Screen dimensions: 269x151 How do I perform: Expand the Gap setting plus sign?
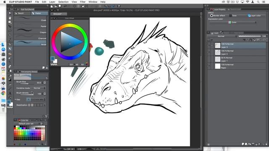15,99
